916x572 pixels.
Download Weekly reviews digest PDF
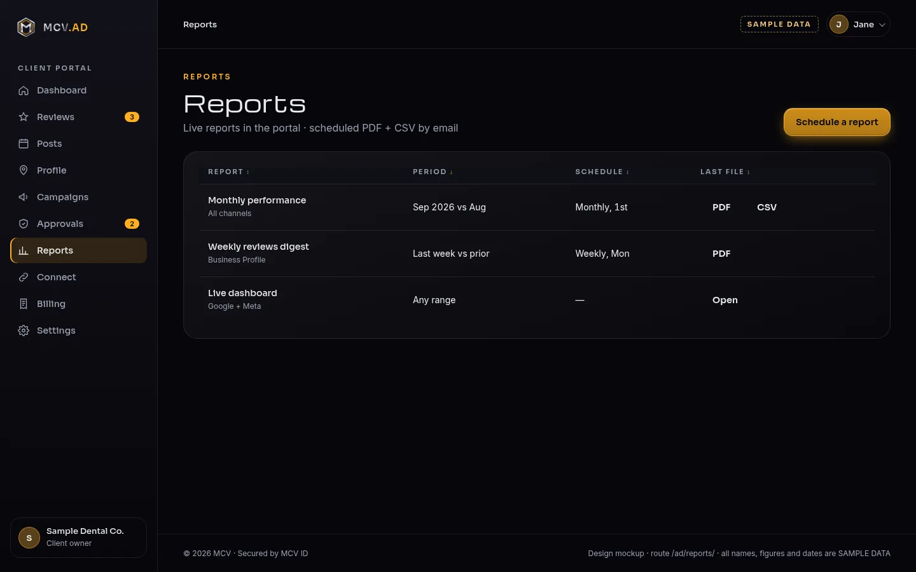pos(721,254)
